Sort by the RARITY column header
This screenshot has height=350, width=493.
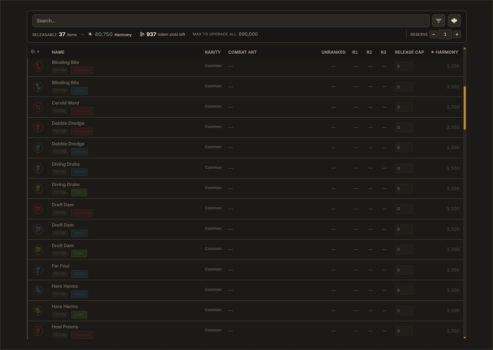pos(213,52)
